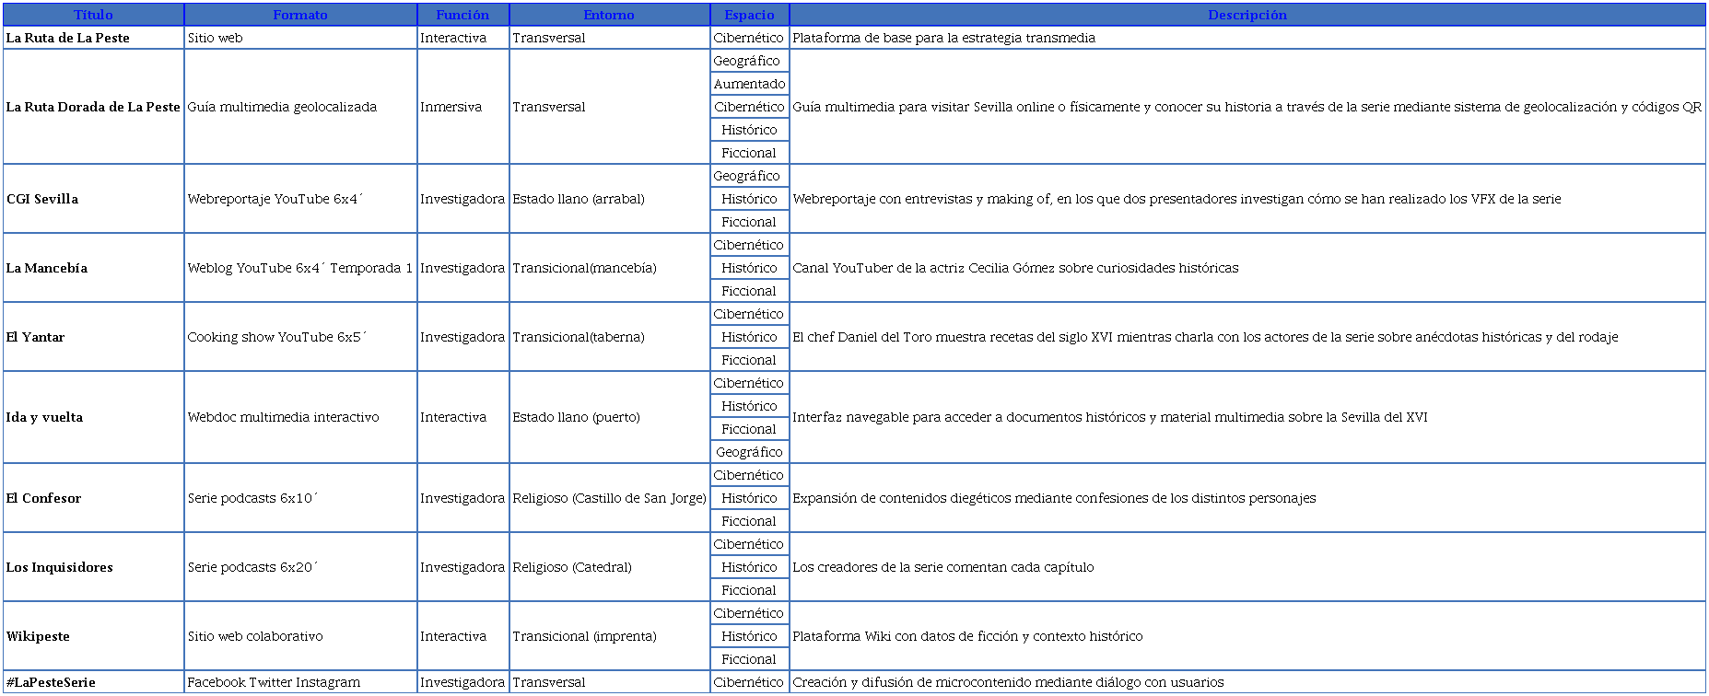Click the Entorno column header
1709x696 pixels.
point(609,15)
